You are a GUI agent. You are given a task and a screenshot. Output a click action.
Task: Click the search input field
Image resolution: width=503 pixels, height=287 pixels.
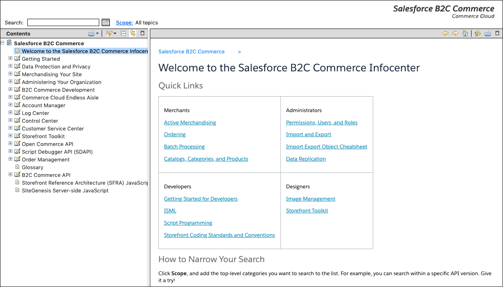pyautogui.click(x=63, y=22)
